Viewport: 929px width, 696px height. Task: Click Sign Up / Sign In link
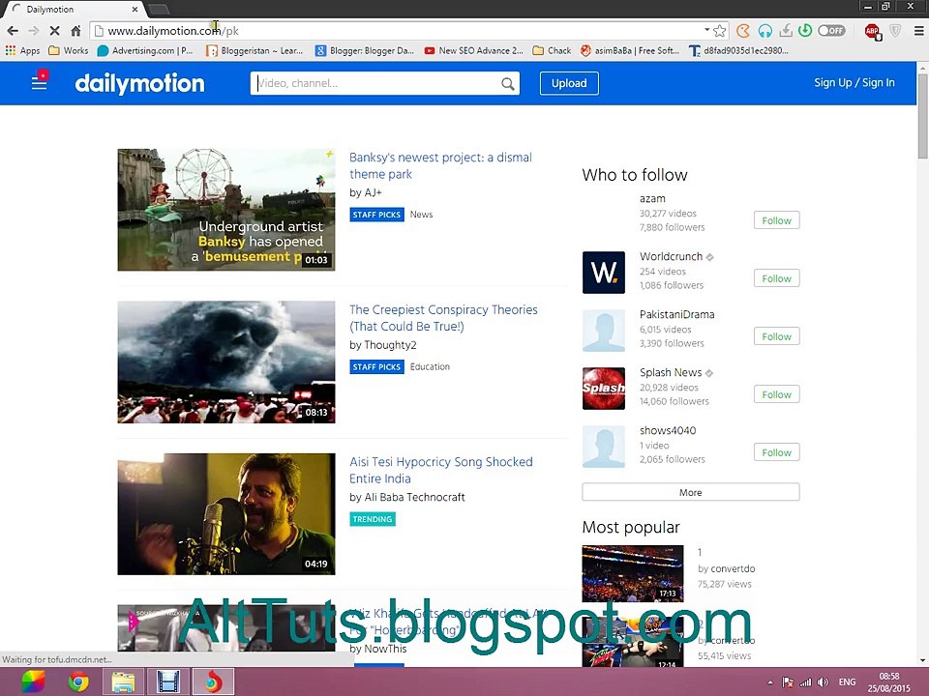(x=854, y=83)
